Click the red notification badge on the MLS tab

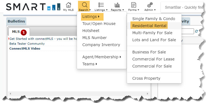[24, 33]
